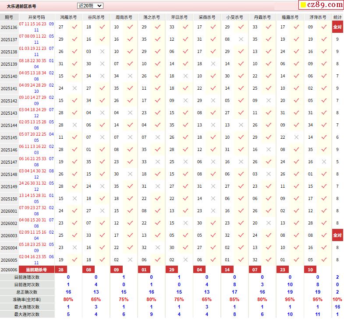Click 小旻杀号 cross mark in row 2025137
Viewport: 344px width, 319px height.
click(x=241, y=39)
